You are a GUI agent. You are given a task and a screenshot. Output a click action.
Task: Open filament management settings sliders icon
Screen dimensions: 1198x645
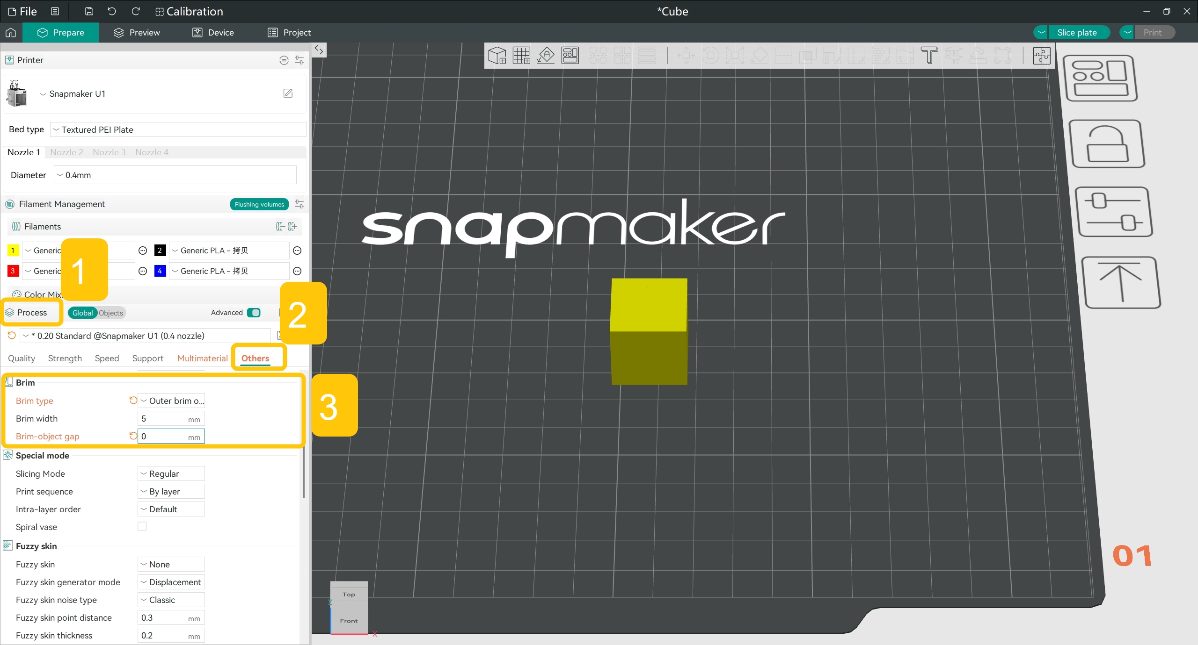point(299,204)
